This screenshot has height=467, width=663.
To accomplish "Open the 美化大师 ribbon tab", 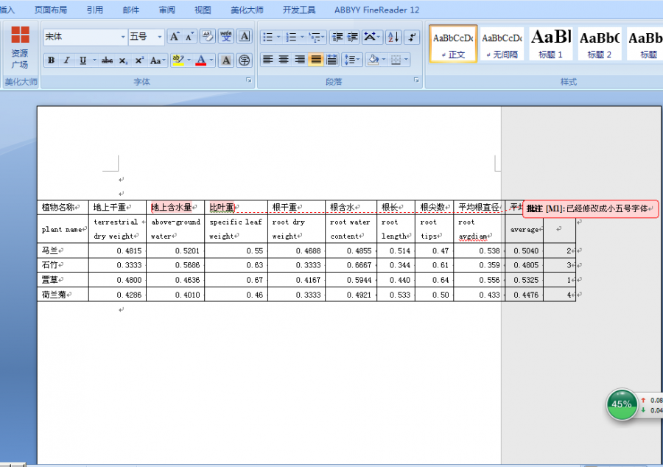I will [247, 10].
